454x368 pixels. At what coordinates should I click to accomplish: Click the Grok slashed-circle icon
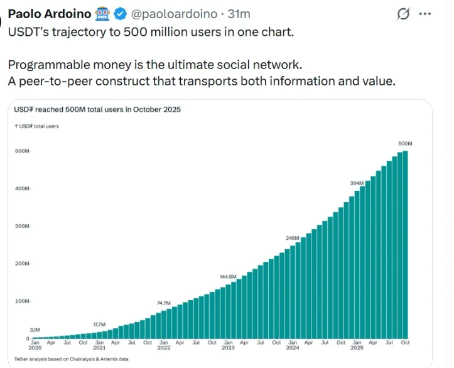coord(405,14)
